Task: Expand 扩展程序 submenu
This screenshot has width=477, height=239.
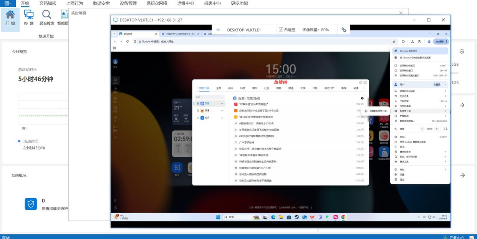Action: (x=420, y=115)
